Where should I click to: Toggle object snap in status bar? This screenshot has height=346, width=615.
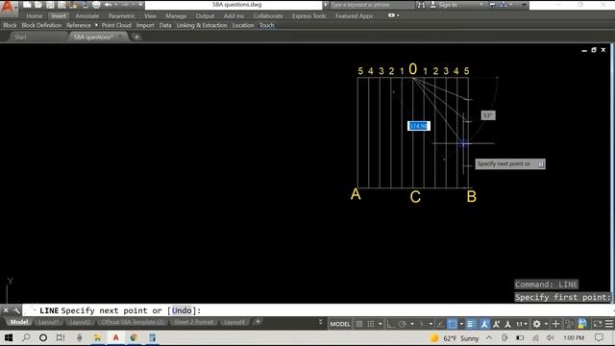tap(452, 324)
